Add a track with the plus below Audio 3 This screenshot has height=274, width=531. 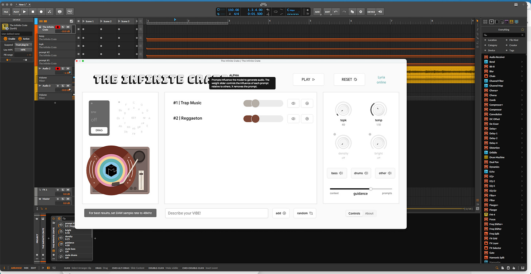point(55,103)
